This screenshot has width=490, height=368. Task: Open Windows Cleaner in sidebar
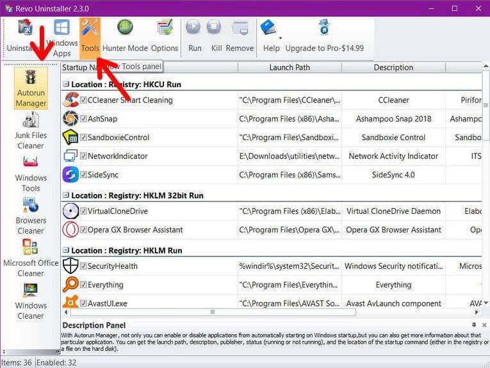tap(31, 301)
